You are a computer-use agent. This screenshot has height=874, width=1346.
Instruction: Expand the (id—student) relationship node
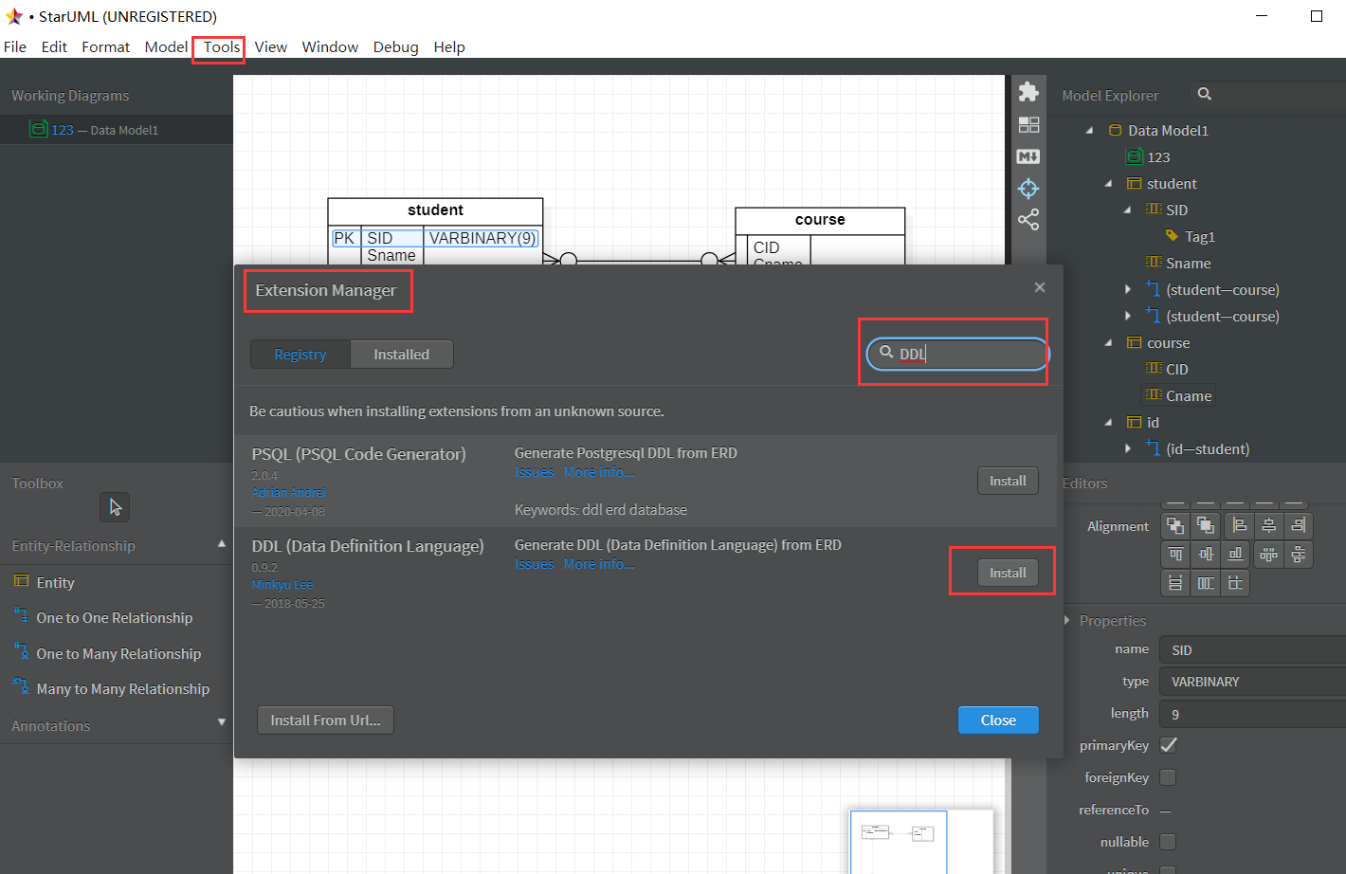[x=1127, y=448]
